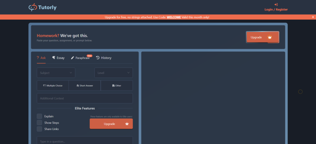Click the Tutorly robot logo icon

32,7
